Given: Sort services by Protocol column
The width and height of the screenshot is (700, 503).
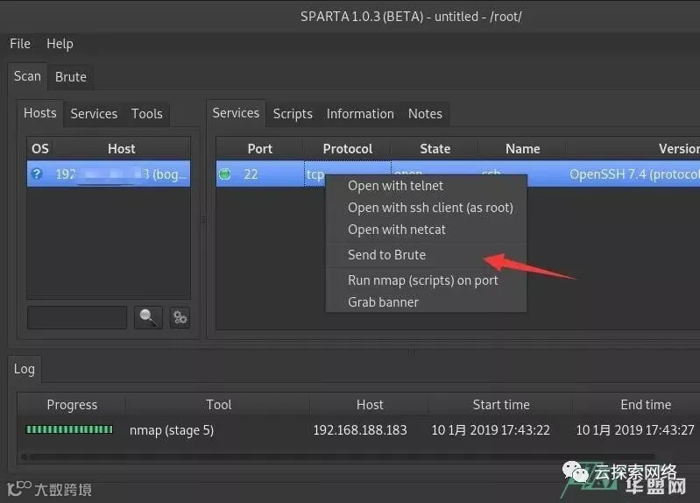Looking at the screenshot, I should pos(347,149).
